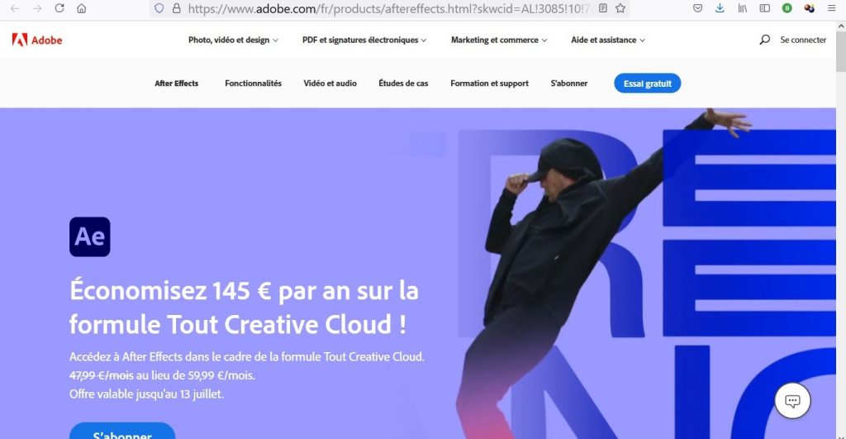Click 'Accédez à After Effects' description line
This screenshot has height=439, width=846.
pyautogui.click(x=246, y=357)
